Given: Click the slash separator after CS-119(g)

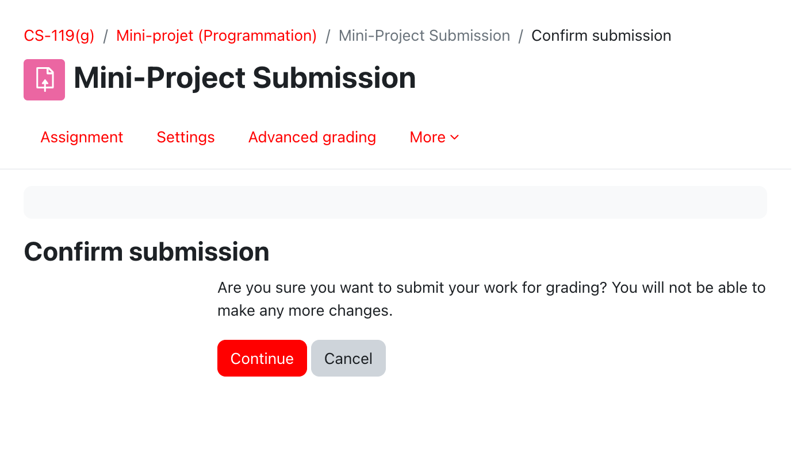Looking at the screenshot, I should coord(105,36).
